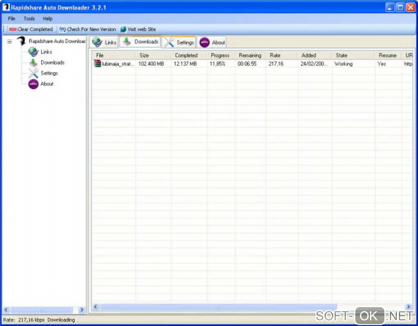
Task: Click the Yes resume cell
Action: point(382,64)
